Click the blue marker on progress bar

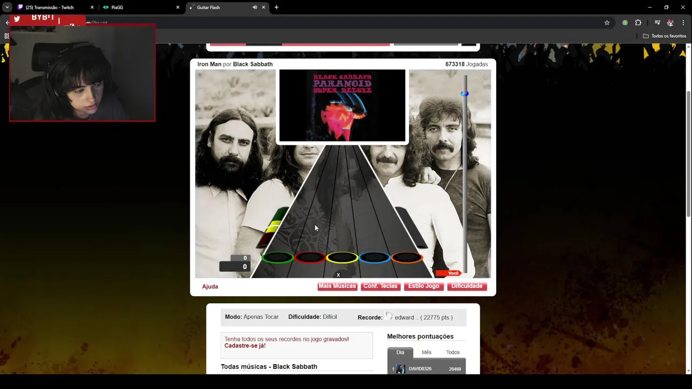[x=464, y=94]
